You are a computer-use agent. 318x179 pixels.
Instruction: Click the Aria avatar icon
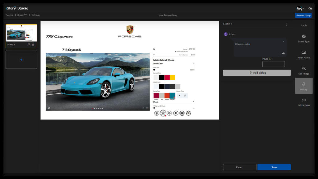pyautogui.click(x=225, y=34)
